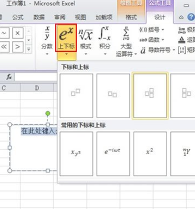Insert the tilde (~) symbol

click(x=4, y=33)
